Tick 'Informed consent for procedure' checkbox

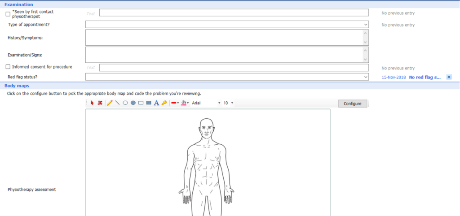(x=8, y=67)
